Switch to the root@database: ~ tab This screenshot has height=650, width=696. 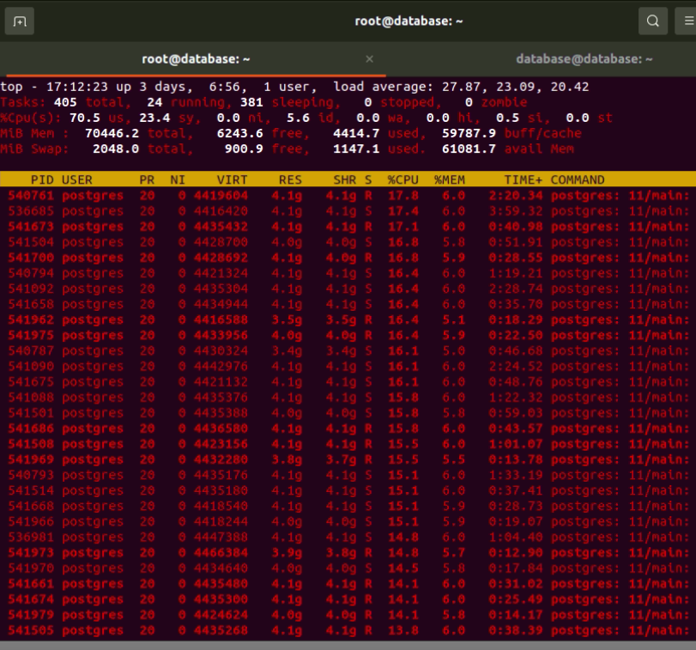[x=196, y=59]
